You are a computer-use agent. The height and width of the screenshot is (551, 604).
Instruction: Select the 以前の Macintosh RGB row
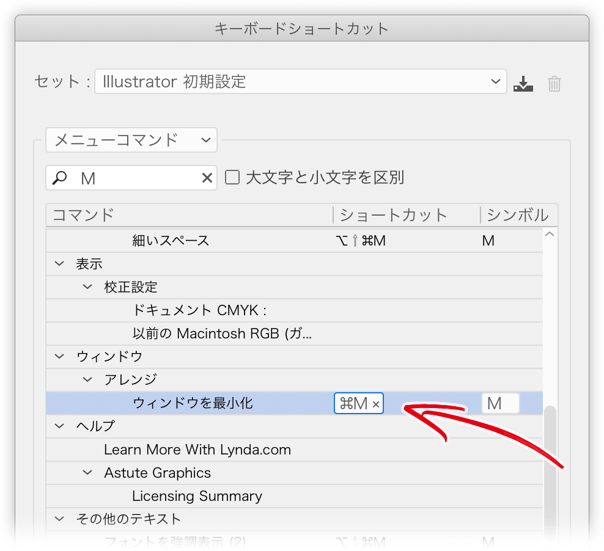coord(294,333)
